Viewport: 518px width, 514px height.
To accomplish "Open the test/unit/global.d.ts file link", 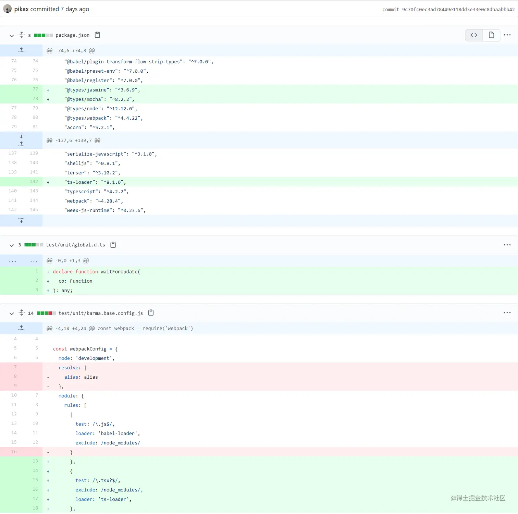I will pos(76,245).
